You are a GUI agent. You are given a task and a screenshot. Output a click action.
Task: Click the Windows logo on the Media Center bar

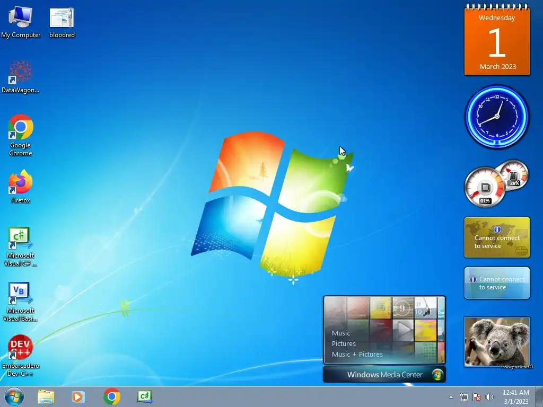(437, 375)
